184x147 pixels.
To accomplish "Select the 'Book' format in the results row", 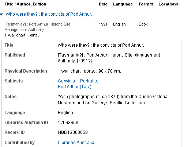I will [143, 24].
